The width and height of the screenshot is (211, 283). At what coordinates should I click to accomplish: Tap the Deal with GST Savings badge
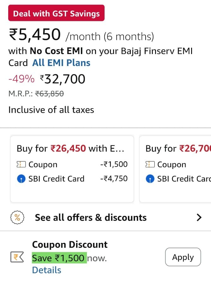pyautogui.click(x=56, y=13)
